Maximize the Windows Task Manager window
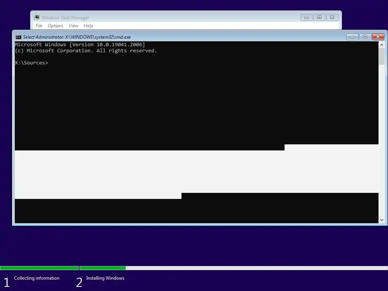The width and height of the screenshot is (388, 291). pos(319,17)
